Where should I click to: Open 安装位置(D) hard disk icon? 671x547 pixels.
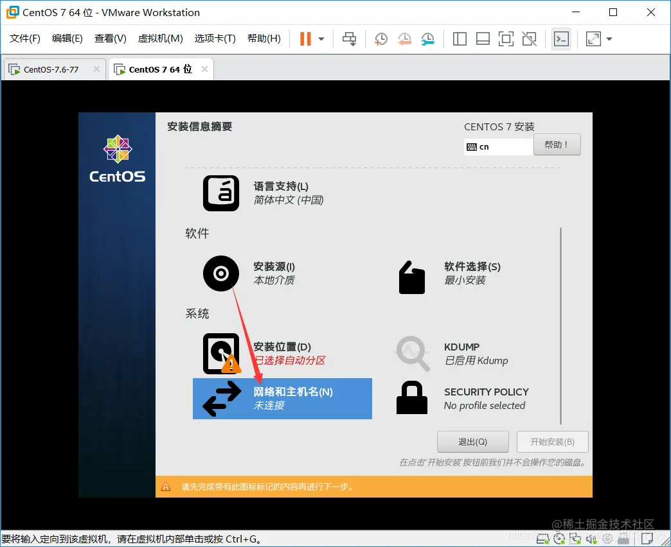(x=222, y=354)
